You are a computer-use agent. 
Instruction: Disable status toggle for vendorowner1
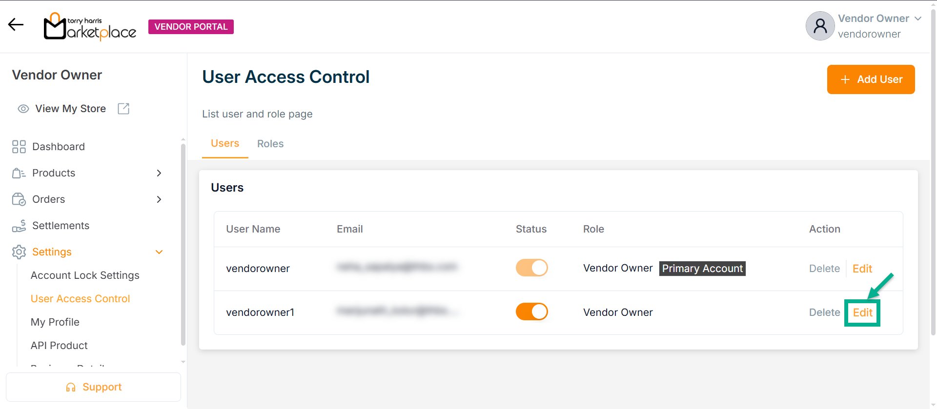pos(531,312)
